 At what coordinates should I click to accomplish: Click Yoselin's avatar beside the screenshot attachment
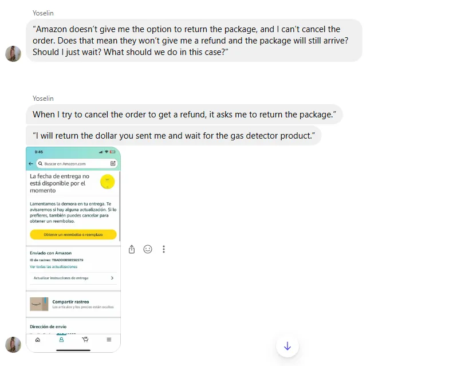(13, 344)
